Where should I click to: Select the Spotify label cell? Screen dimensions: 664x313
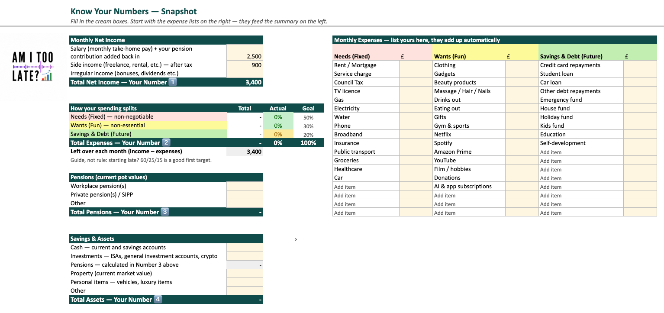tap(469, 143)
